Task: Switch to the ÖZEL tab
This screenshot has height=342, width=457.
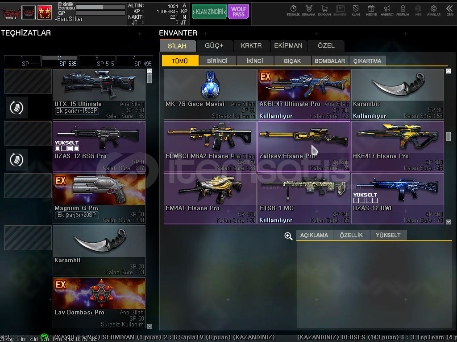Action: tap(326, 46)
